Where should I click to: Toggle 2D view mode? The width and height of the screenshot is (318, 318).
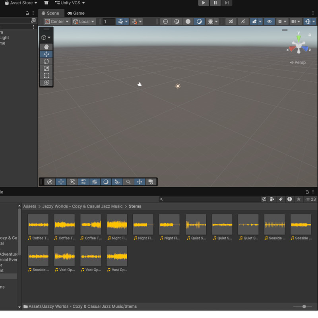[231, 21]
